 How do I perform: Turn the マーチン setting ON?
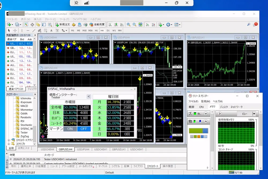pos(70,129)
